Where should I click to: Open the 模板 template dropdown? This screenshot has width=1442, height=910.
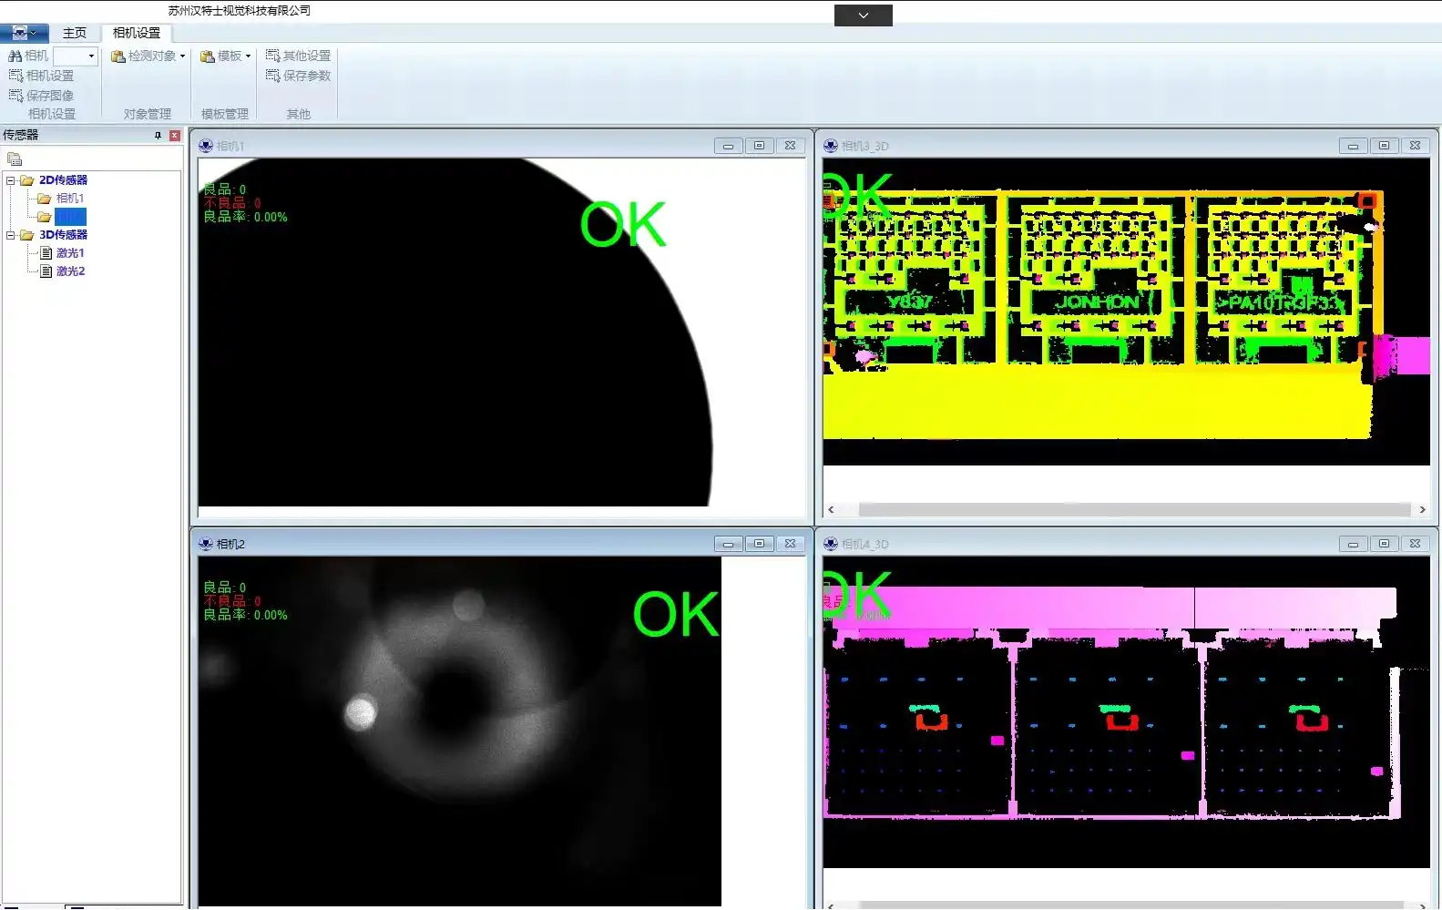(x=226, y=56)
